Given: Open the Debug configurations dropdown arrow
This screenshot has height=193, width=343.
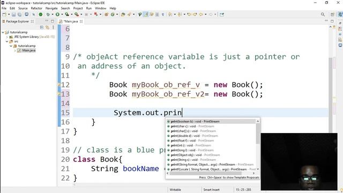Looking at the screenshot, I should pyautogui.click(x=53, y=14).
